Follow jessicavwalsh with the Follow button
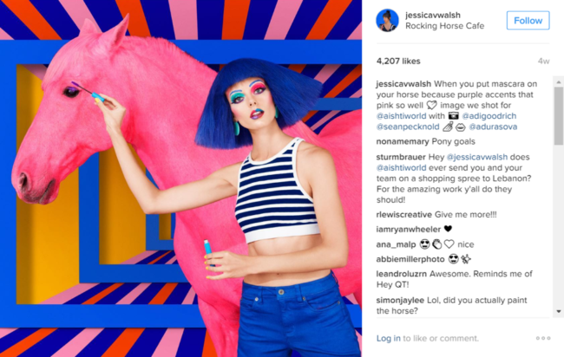The width and height of the screenshot is (564, 357). pos(528,21)
